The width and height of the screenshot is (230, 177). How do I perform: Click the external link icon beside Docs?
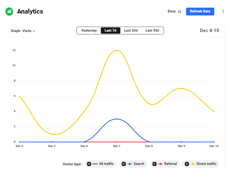tap(179, 12)
